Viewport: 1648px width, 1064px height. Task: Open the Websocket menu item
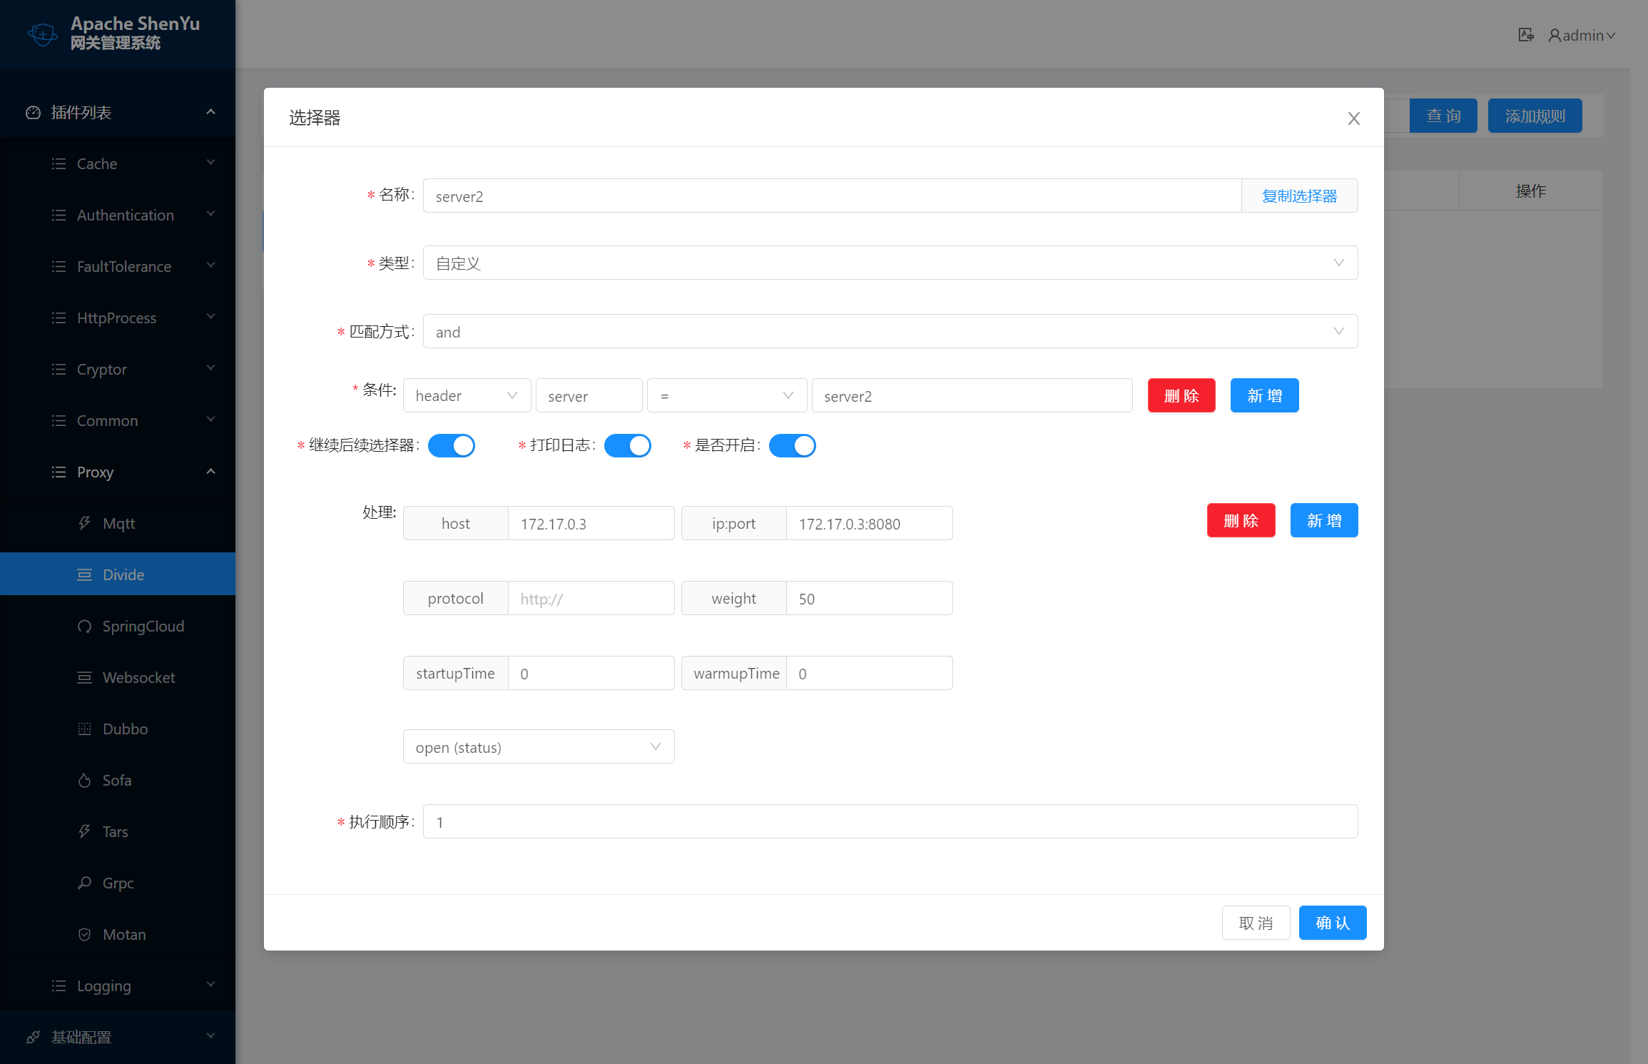coord(138,677)
